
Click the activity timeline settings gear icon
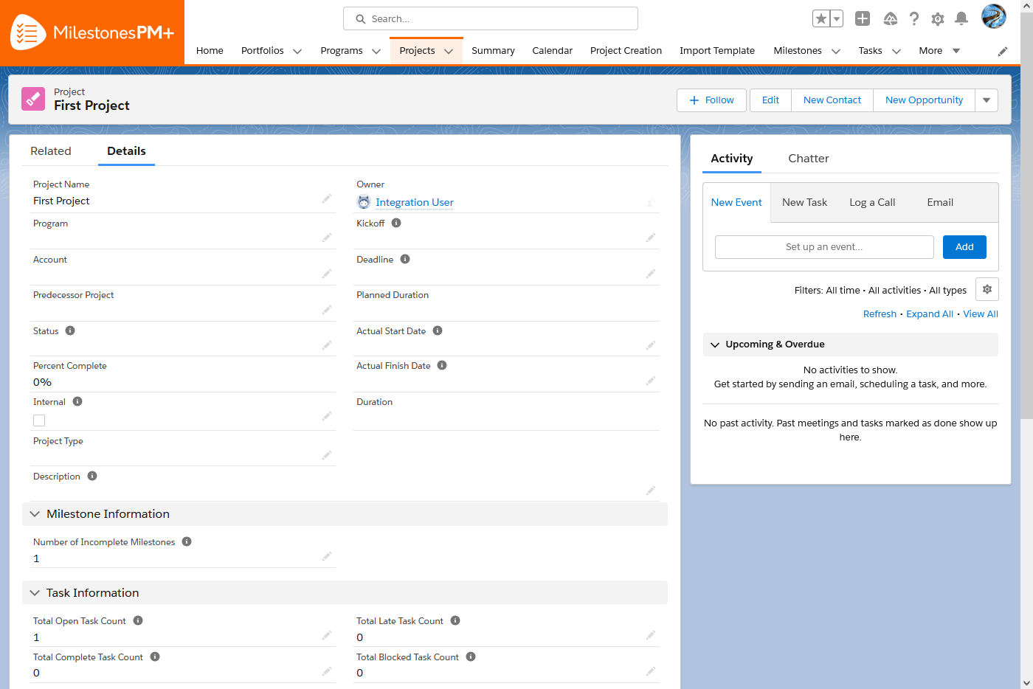pyautogui.click(x=987, y=289)
